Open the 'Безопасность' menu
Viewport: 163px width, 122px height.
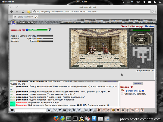pos(116,20)
